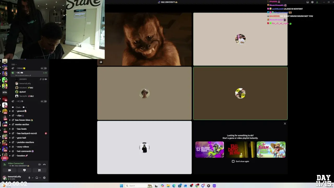Expand threads arrow beside bau-beats channel
Screen dimensions: 334x188
coord(10,129)
